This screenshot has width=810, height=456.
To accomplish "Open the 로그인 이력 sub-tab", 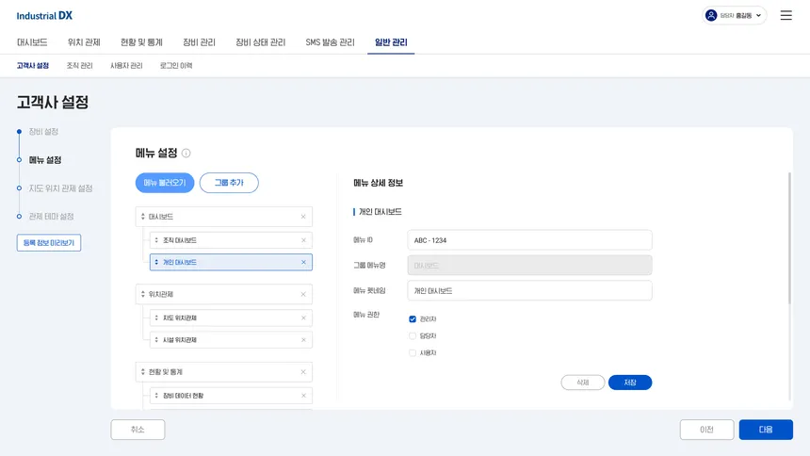I will coord(176,66).
